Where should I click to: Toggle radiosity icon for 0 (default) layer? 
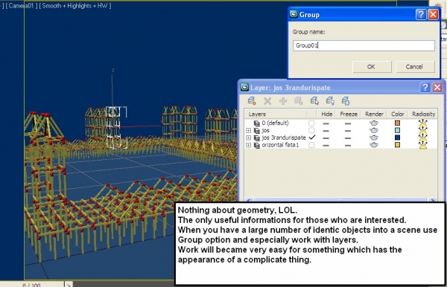click(x=423, y=123)
